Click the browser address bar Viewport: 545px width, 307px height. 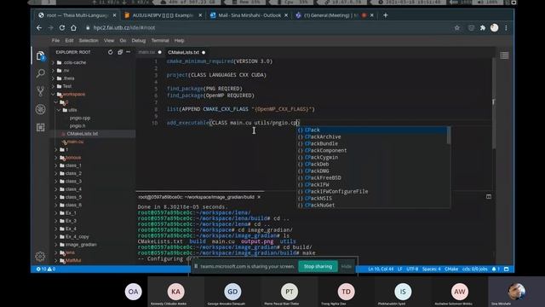tap(267, 28)
